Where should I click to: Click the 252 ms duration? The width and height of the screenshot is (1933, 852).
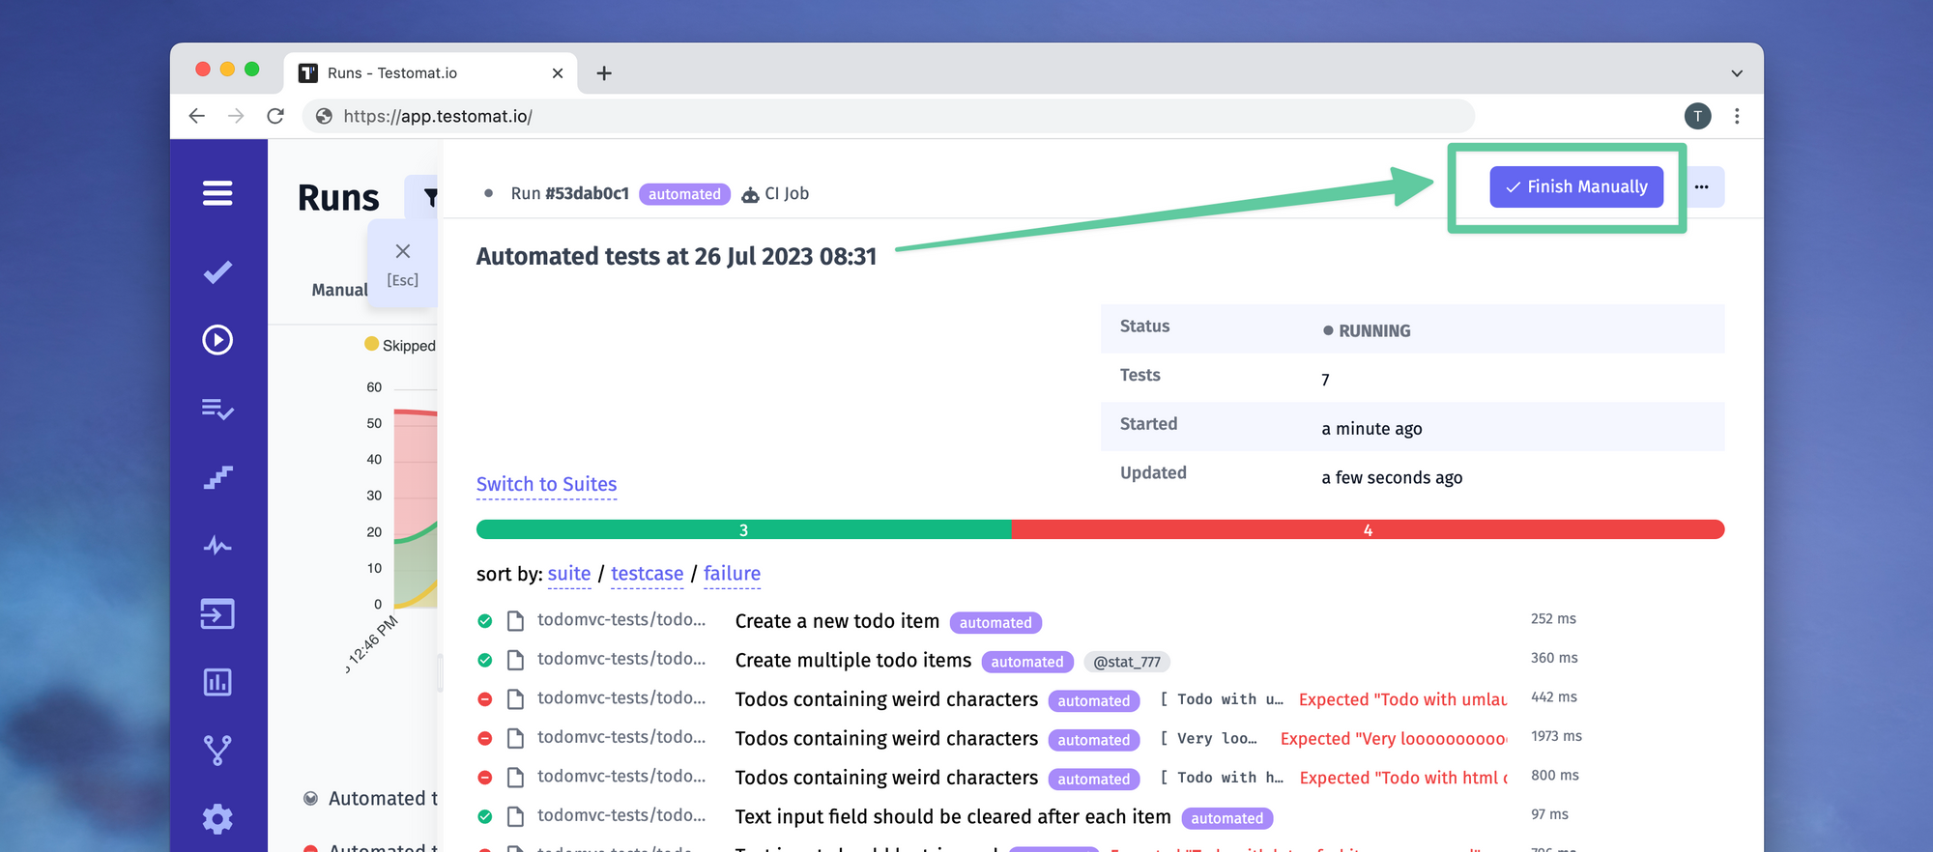coord(1553,618)
